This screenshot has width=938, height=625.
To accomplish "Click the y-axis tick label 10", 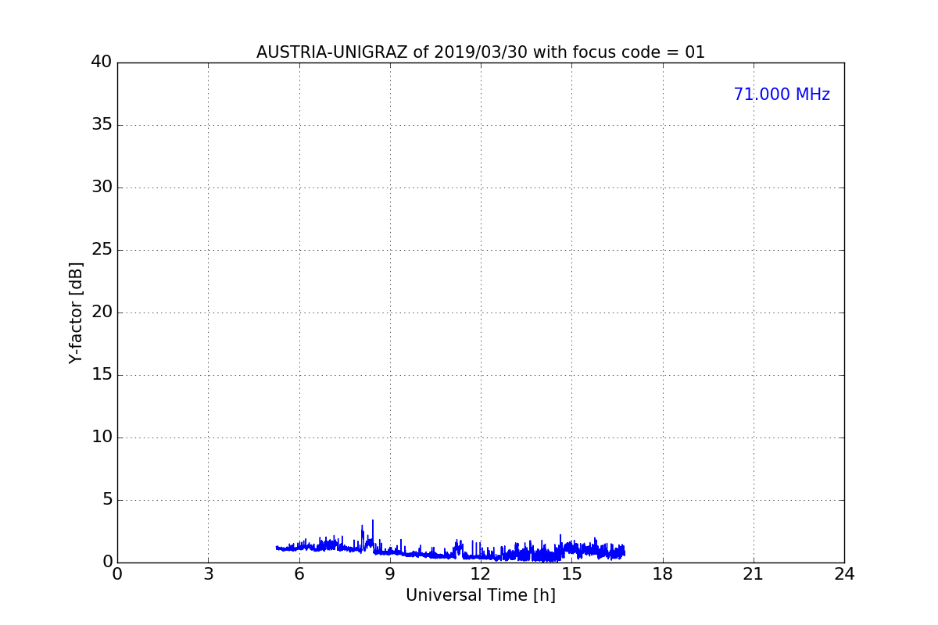I will pos(102,437).
